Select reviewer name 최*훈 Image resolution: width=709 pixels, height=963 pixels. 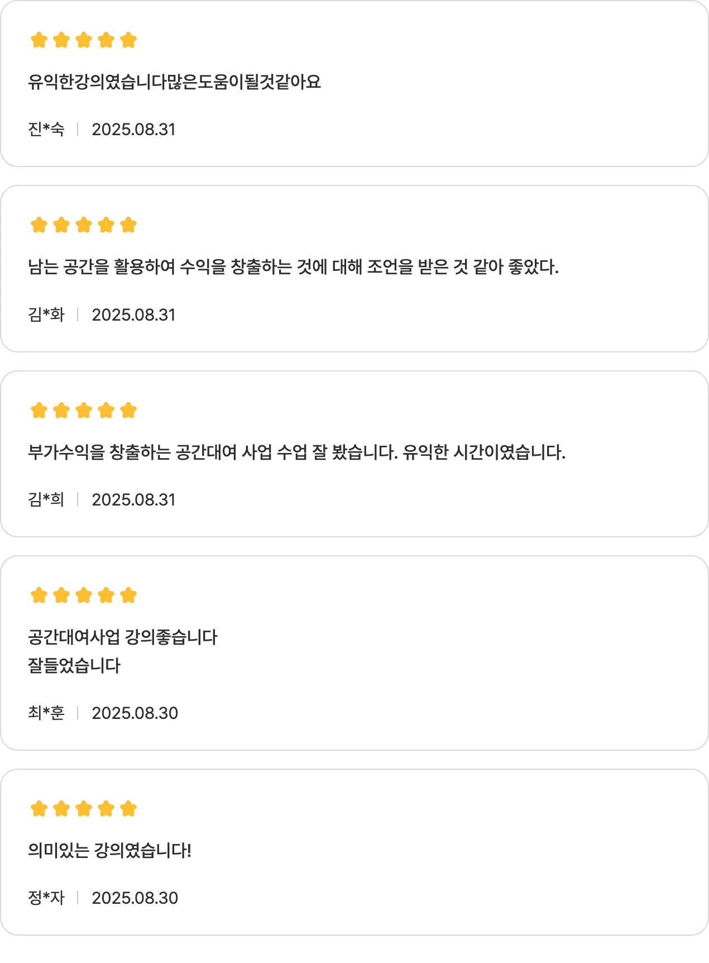pos(46,713)
